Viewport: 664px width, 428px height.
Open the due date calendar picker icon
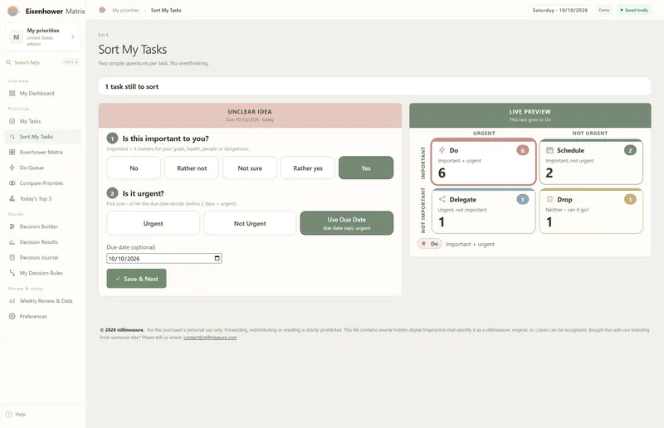(x=217, y=258)
